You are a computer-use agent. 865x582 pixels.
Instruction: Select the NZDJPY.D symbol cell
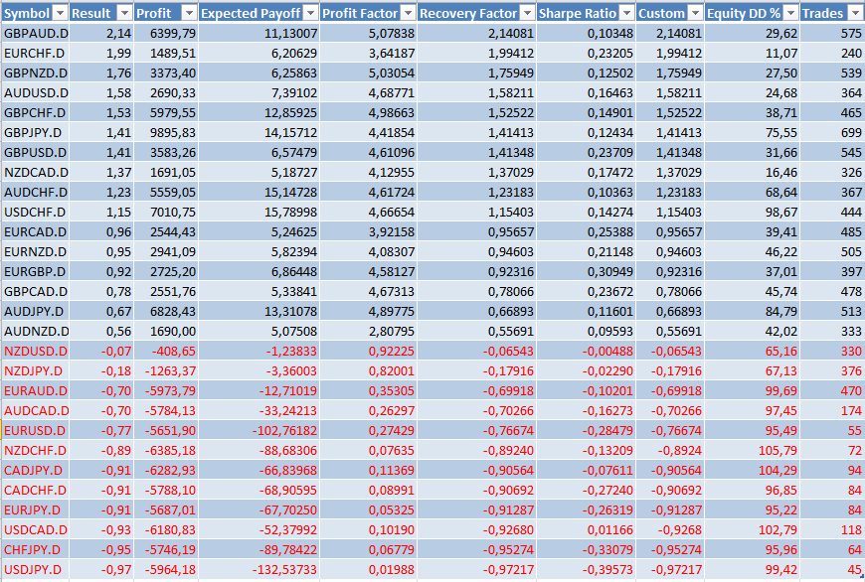pos(35,370)
